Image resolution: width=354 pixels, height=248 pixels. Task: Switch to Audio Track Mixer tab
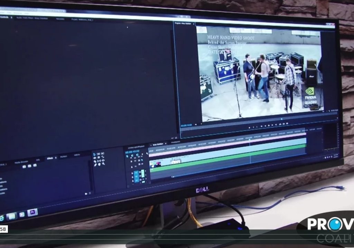click(32, 18)
